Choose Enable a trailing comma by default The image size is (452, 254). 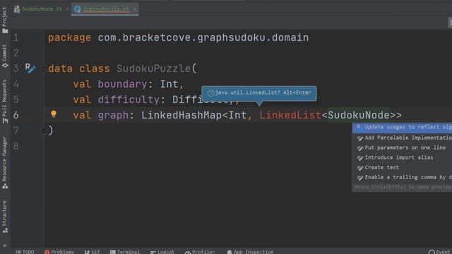point(402,177)
